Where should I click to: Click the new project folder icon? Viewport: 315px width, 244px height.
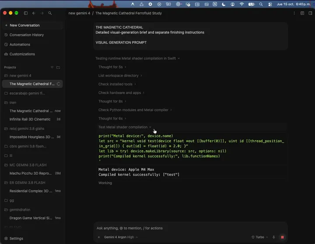[58, 67]
